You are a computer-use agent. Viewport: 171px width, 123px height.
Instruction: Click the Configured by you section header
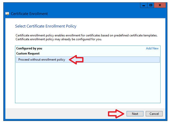click(29, 48)
